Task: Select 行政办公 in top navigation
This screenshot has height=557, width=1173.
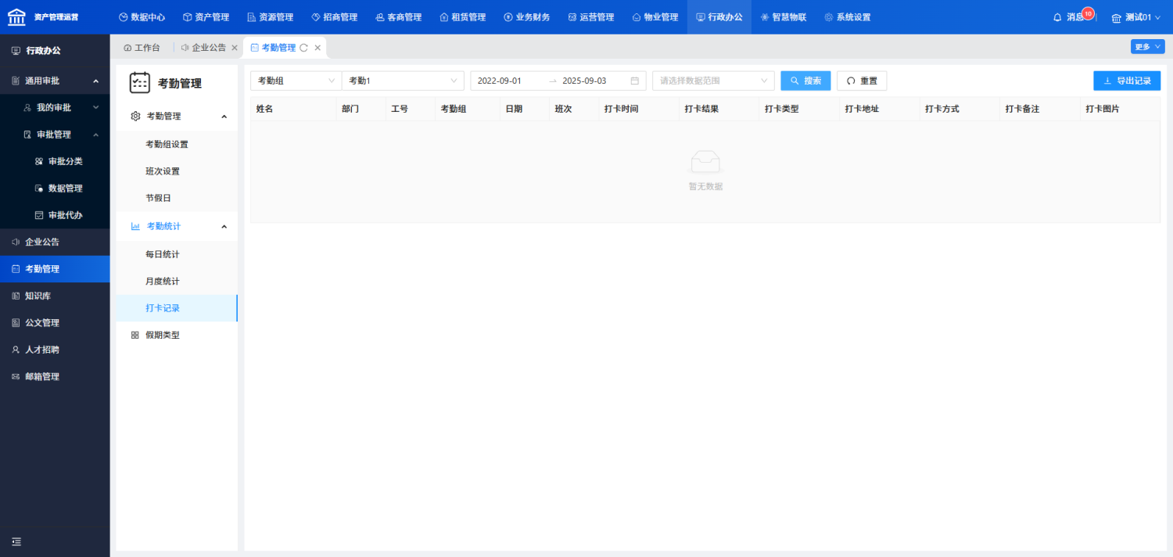Action: (x=719, y=17)
